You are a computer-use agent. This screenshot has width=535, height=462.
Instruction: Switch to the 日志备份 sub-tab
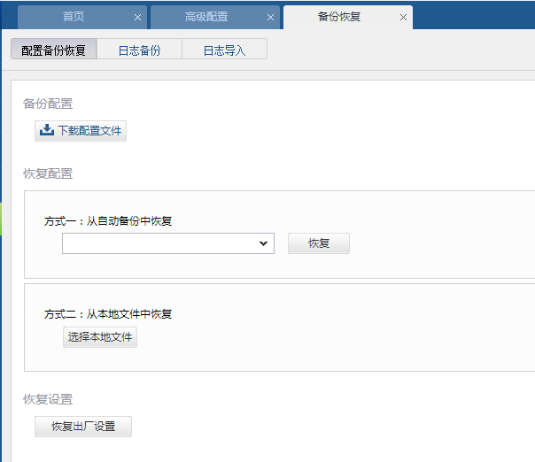(139, 50)
